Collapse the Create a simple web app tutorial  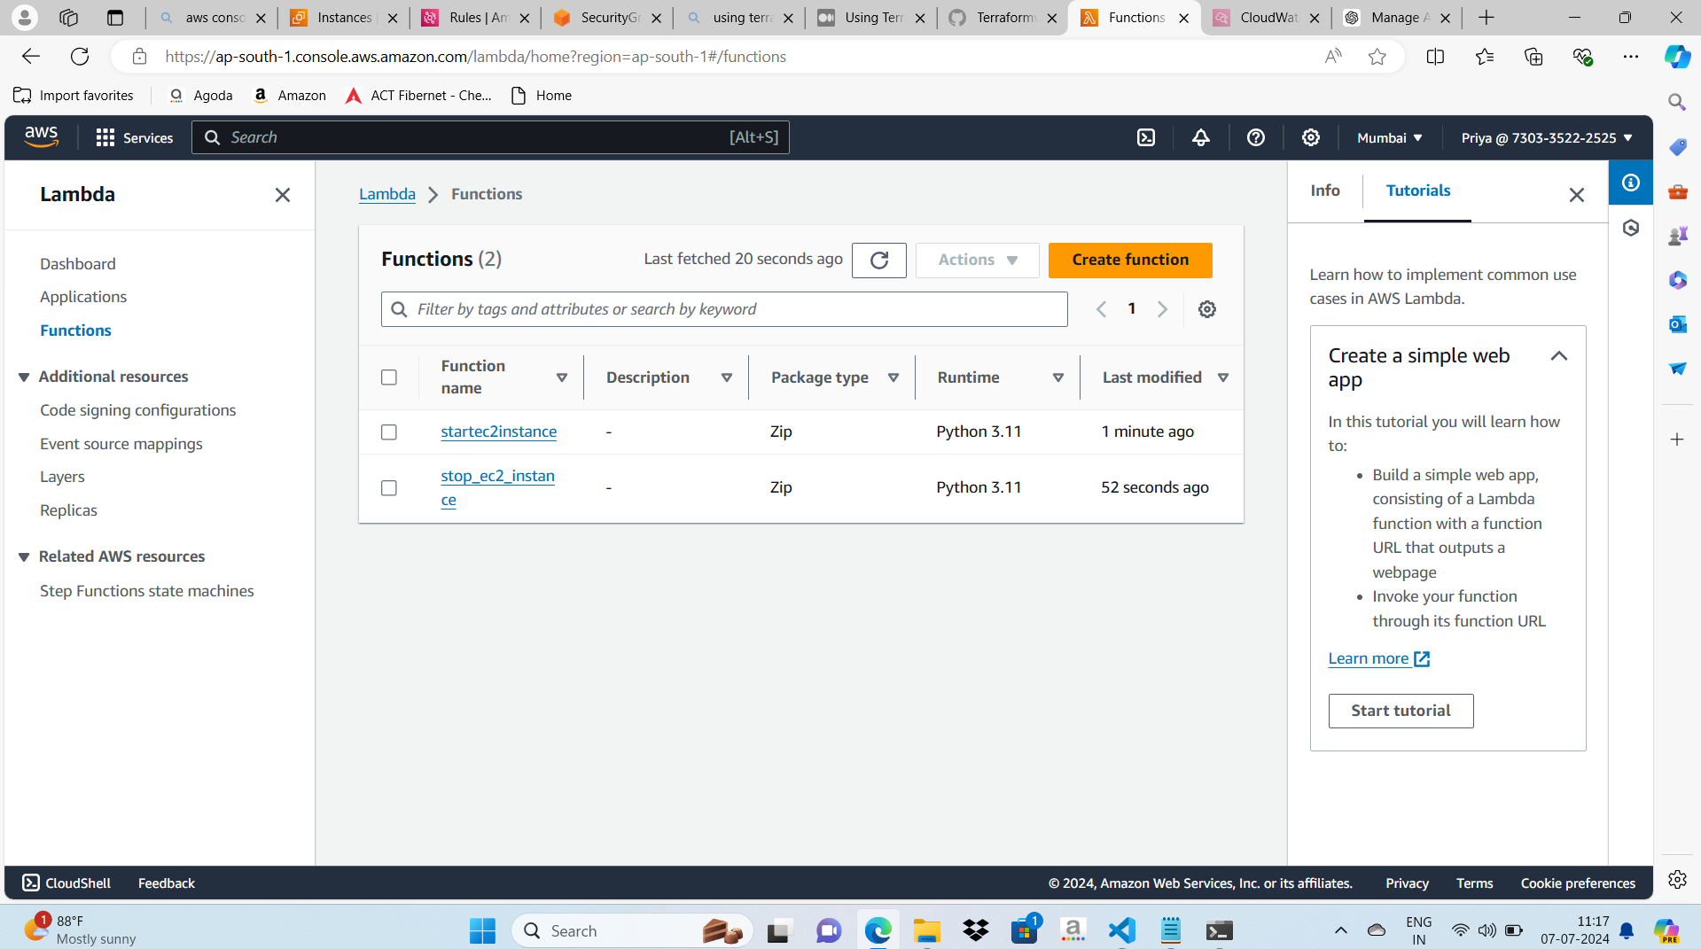[x=1559, y=356]
